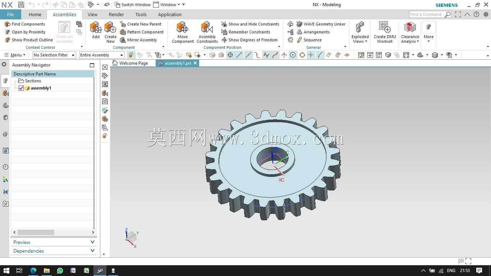Open Arrangements command
Screen dimensions: 491x276
pos(313,32)
